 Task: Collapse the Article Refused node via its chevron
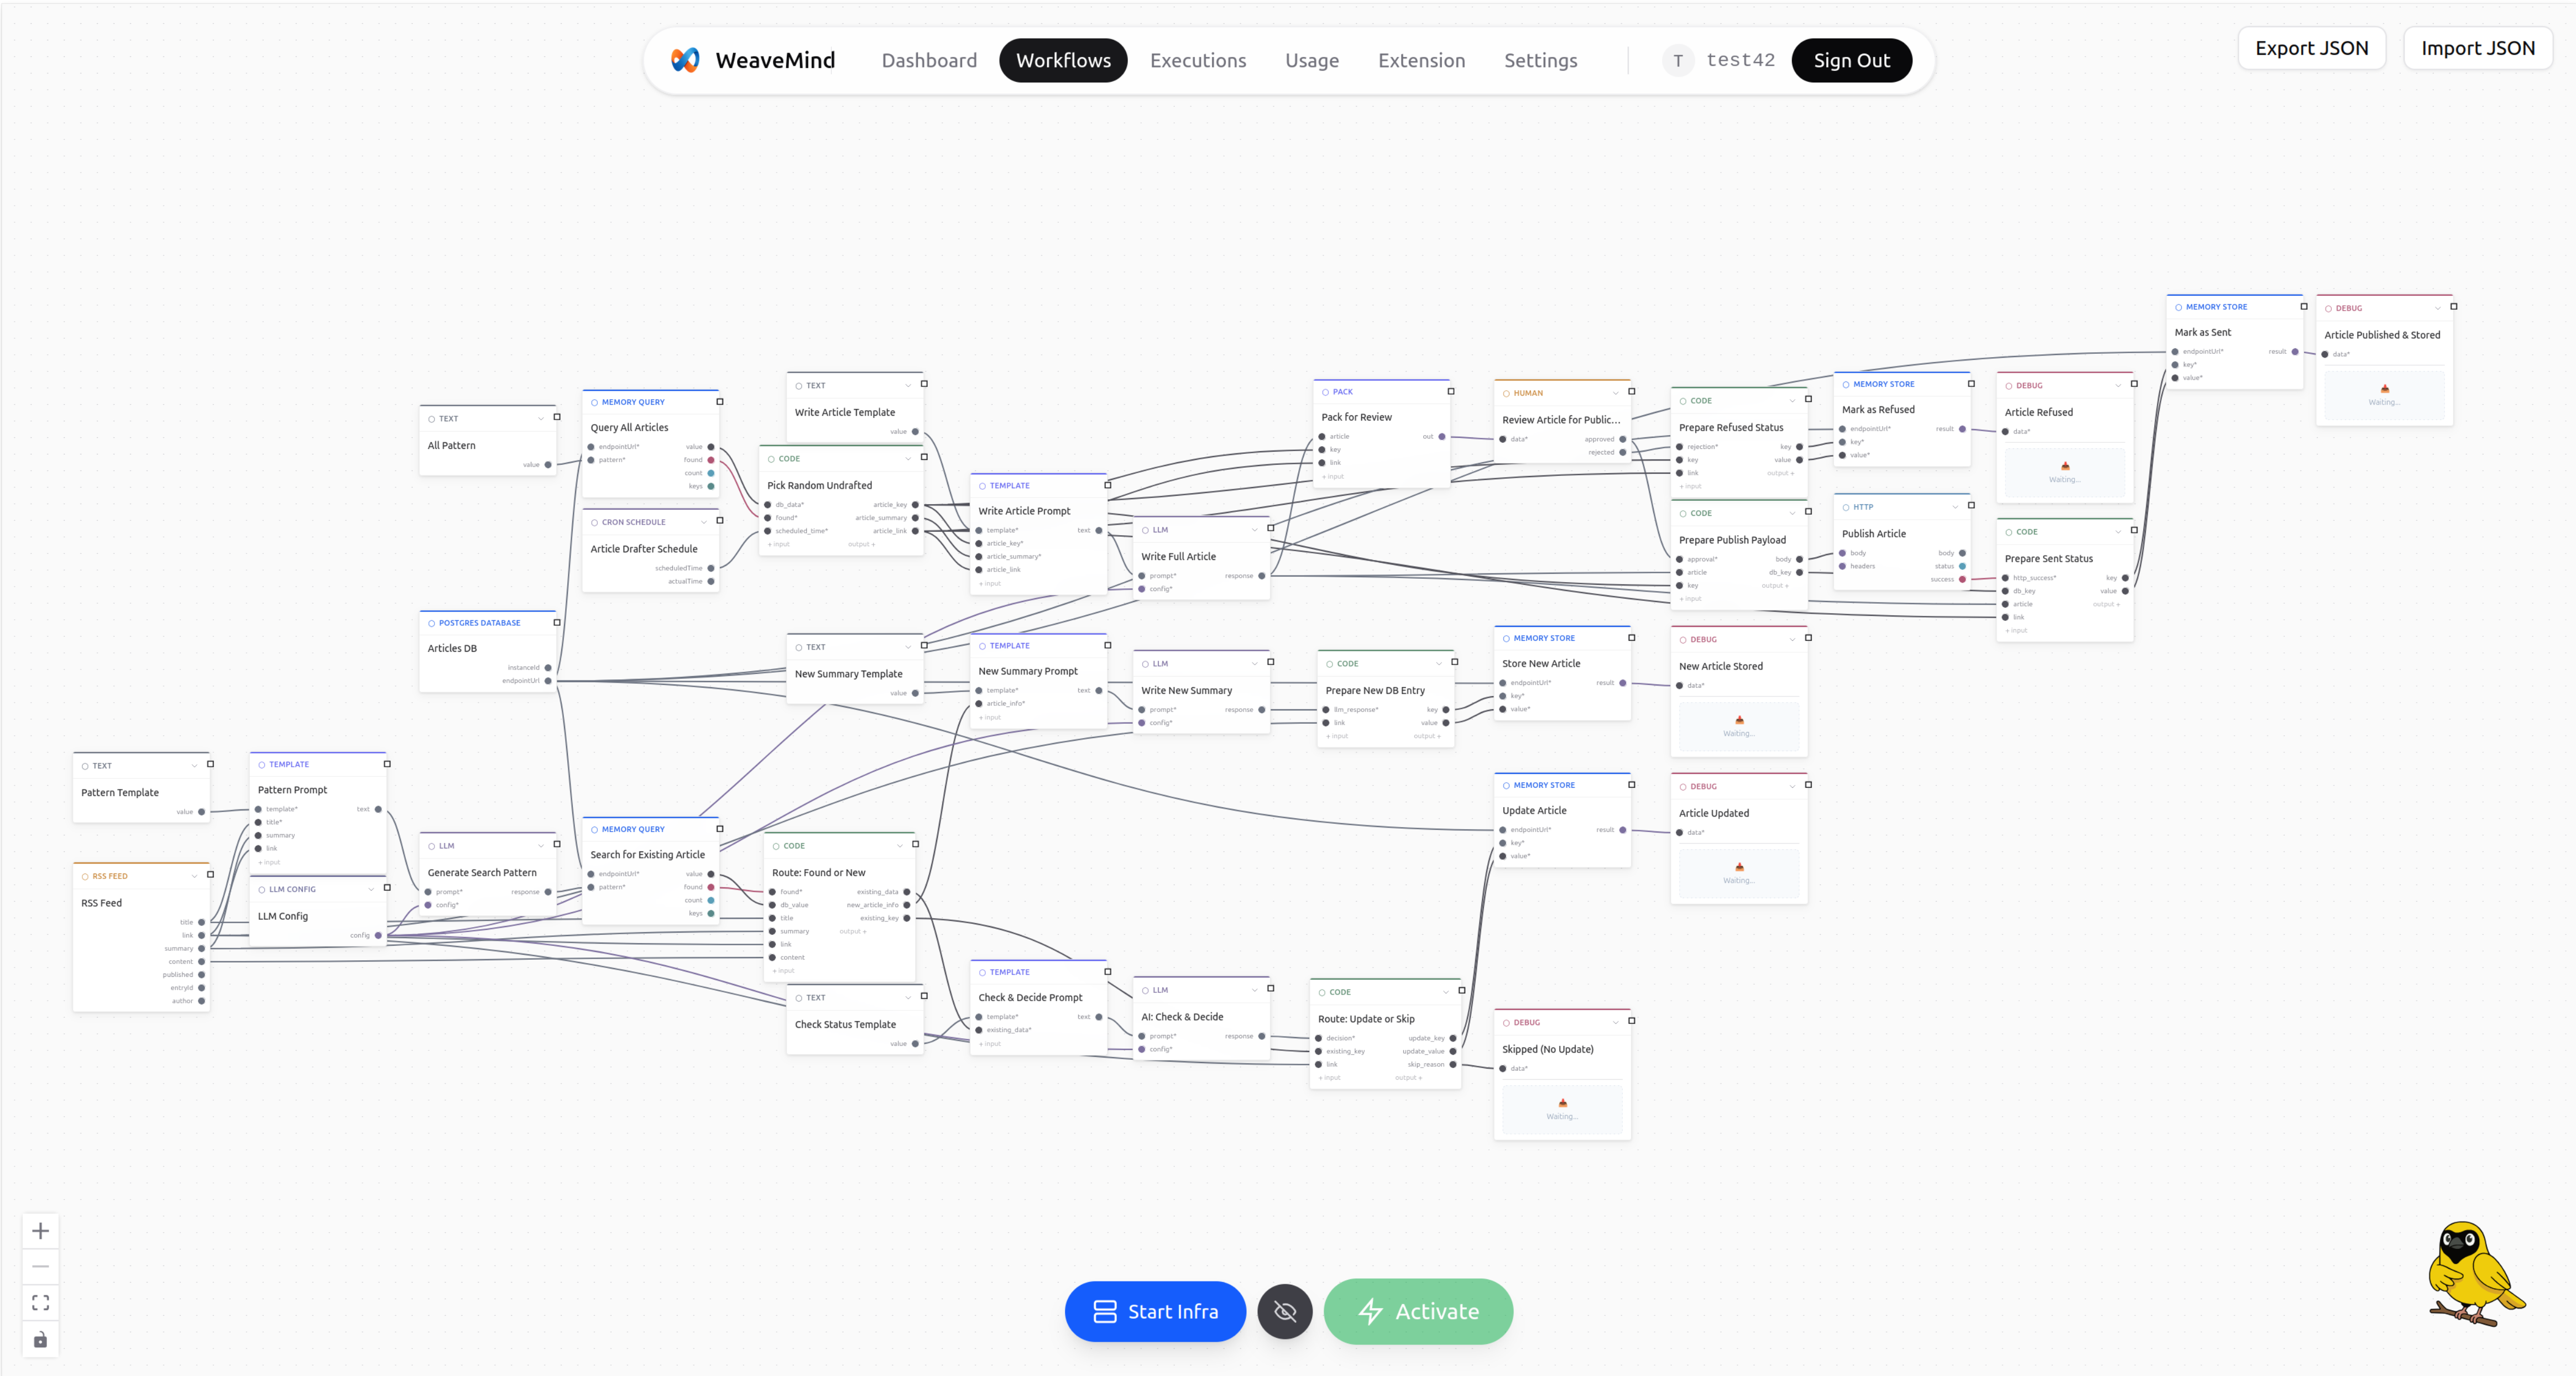(2119, 385)
